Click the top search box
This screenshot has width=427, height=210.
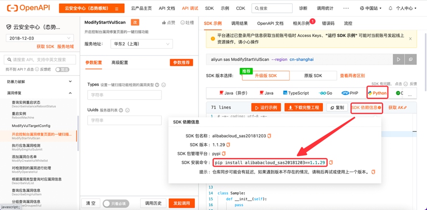(272, 9)
